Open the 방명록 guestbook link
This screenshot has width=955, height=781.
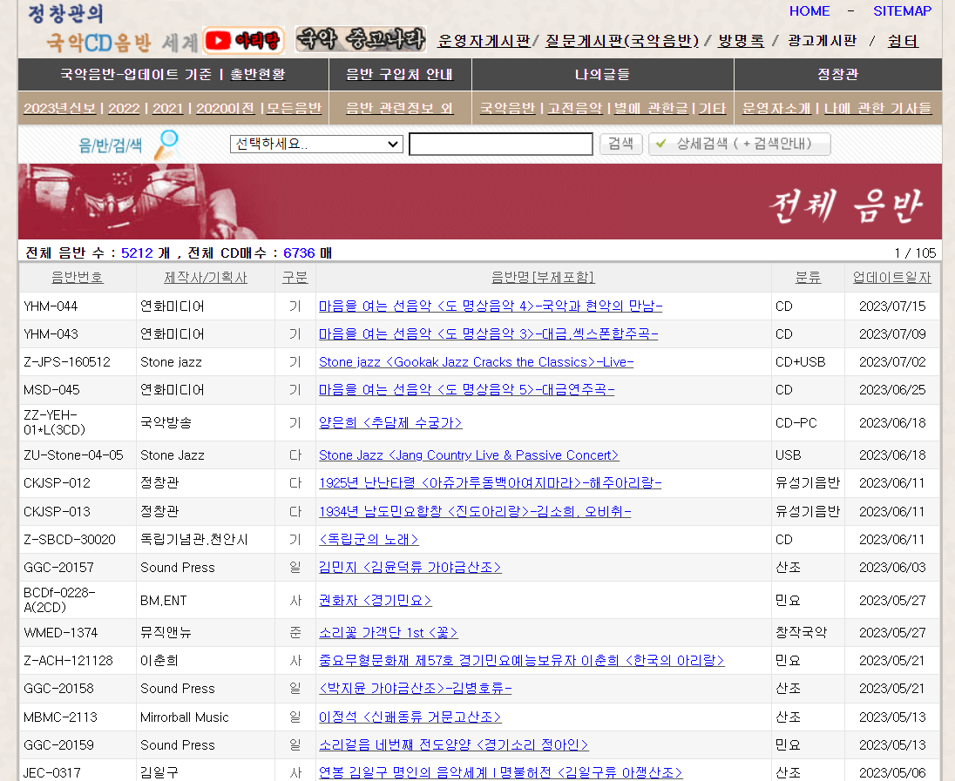click(741, 41)
